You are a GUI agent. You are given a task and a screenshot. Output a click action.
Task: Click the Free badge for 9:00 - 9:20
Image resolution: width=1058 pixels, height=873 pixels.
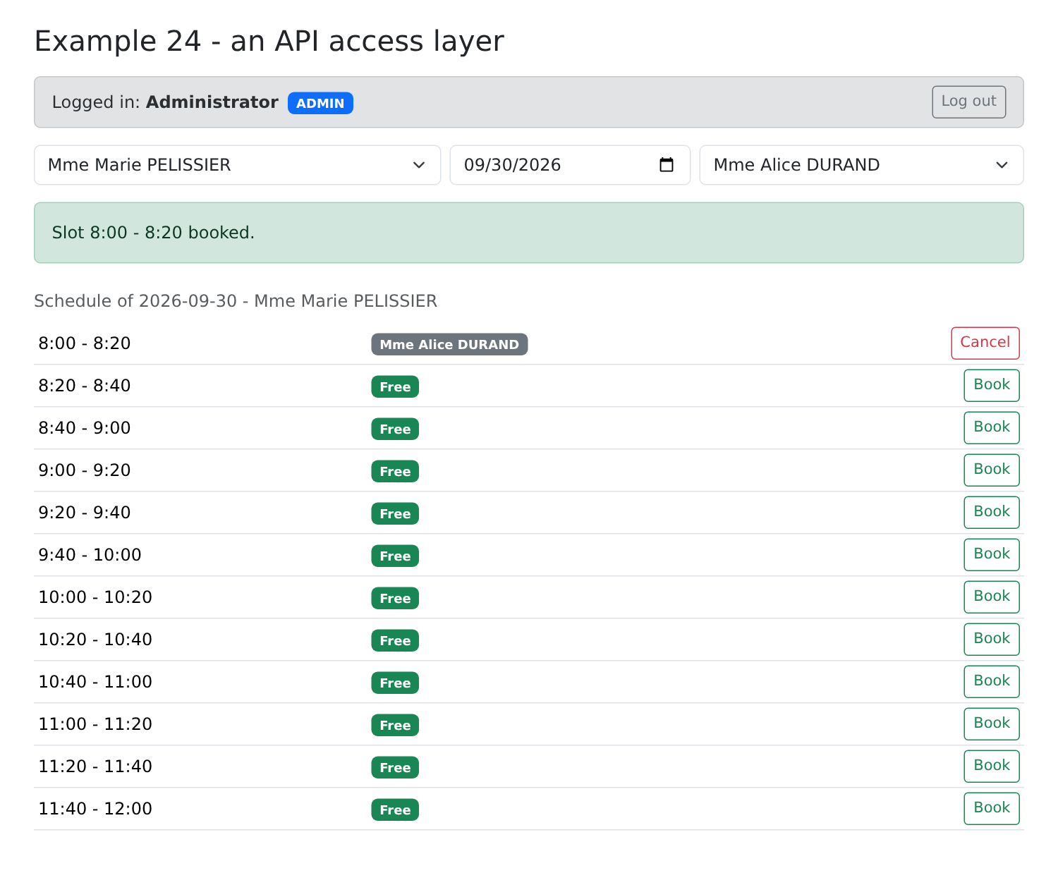[x=395, y=471]
